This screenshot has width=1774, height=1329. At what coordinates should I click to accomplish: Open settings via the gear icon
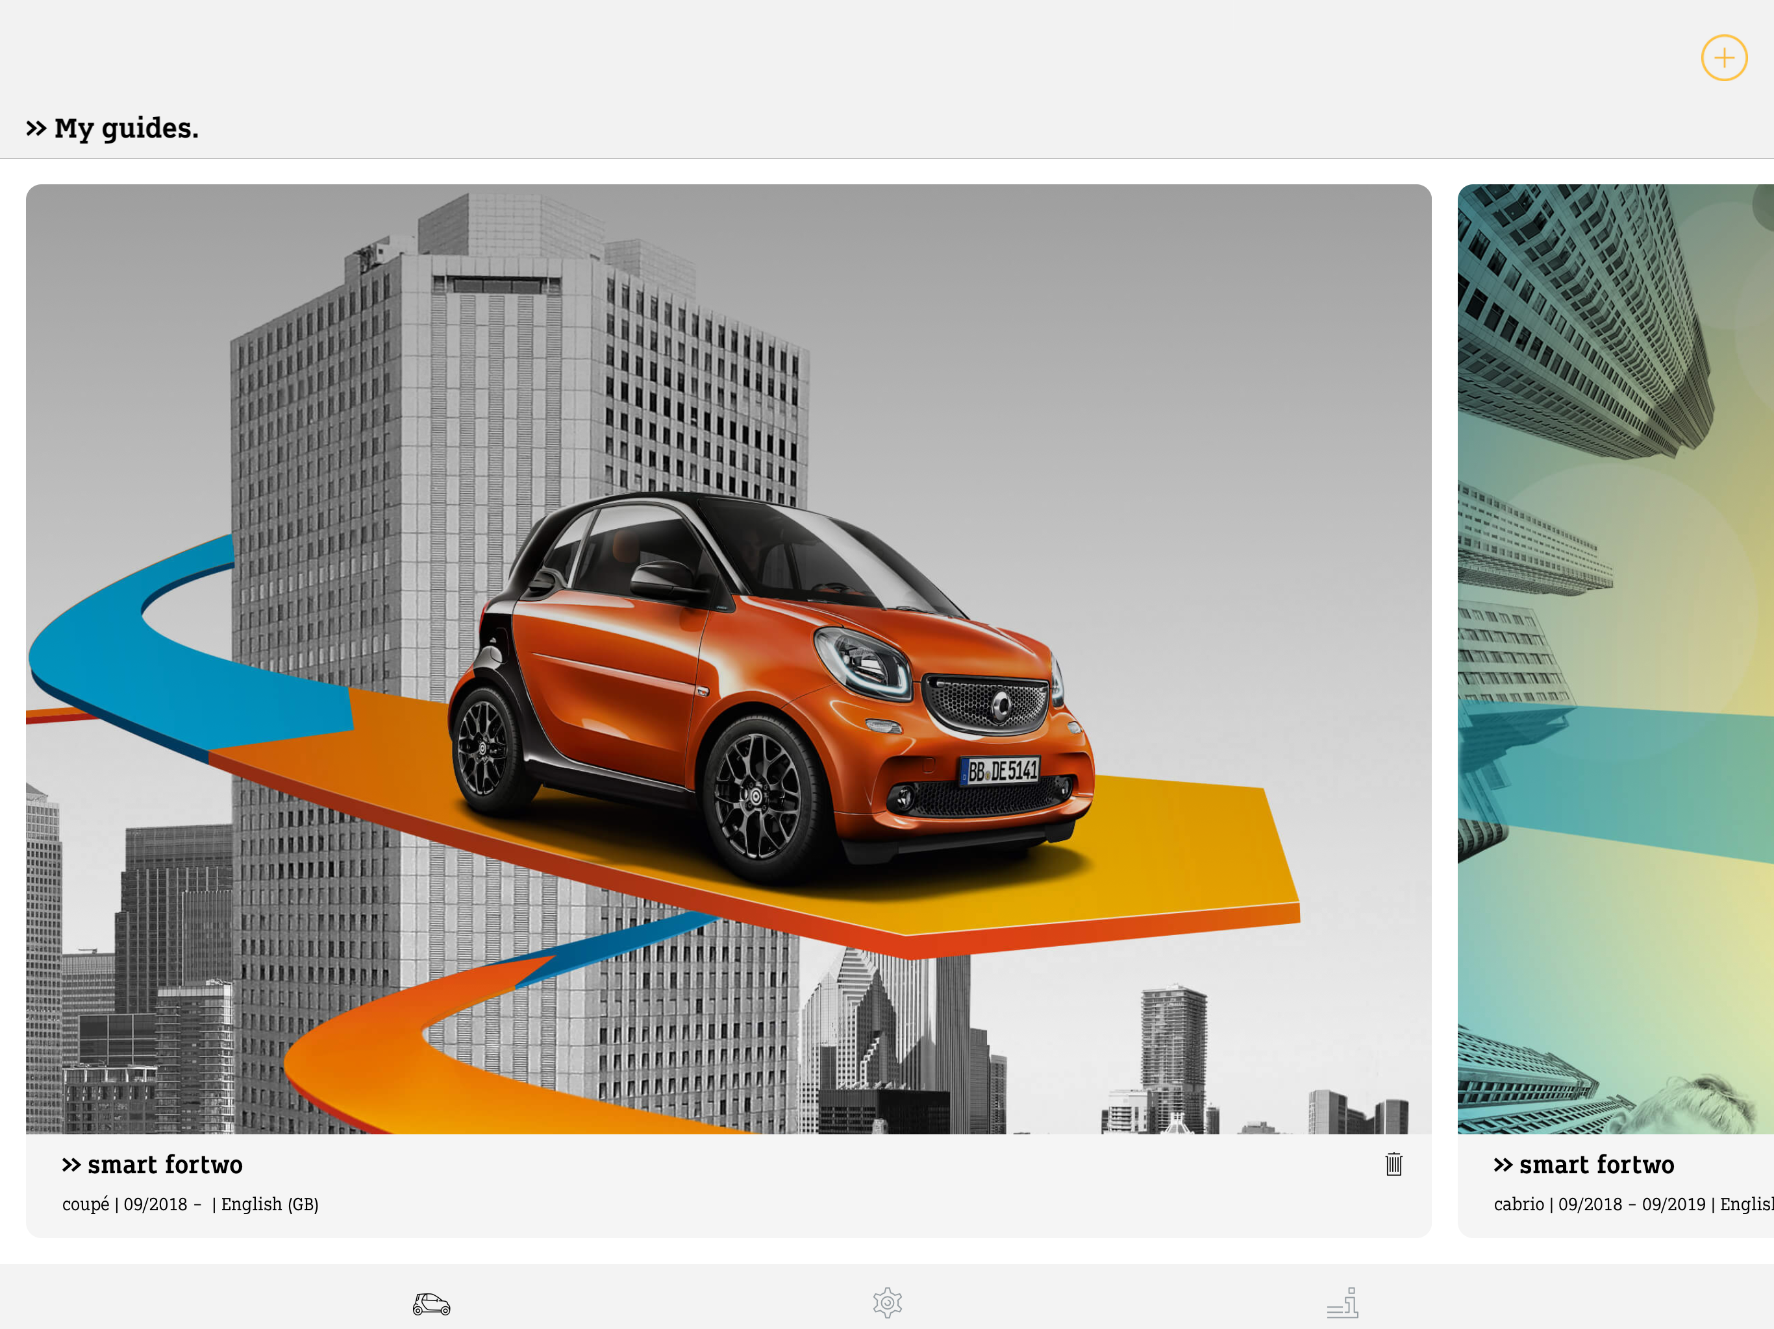[887, 1302]
